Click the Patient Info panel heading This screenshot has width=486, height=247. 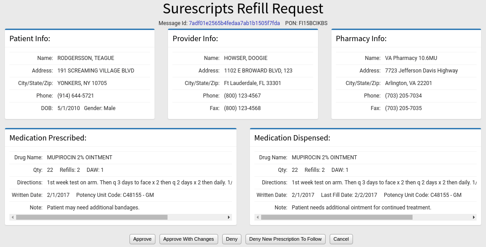[x=30, y=38]
